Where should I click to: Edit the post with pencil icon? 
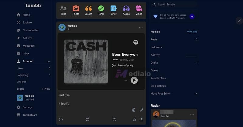coord(142,110)
